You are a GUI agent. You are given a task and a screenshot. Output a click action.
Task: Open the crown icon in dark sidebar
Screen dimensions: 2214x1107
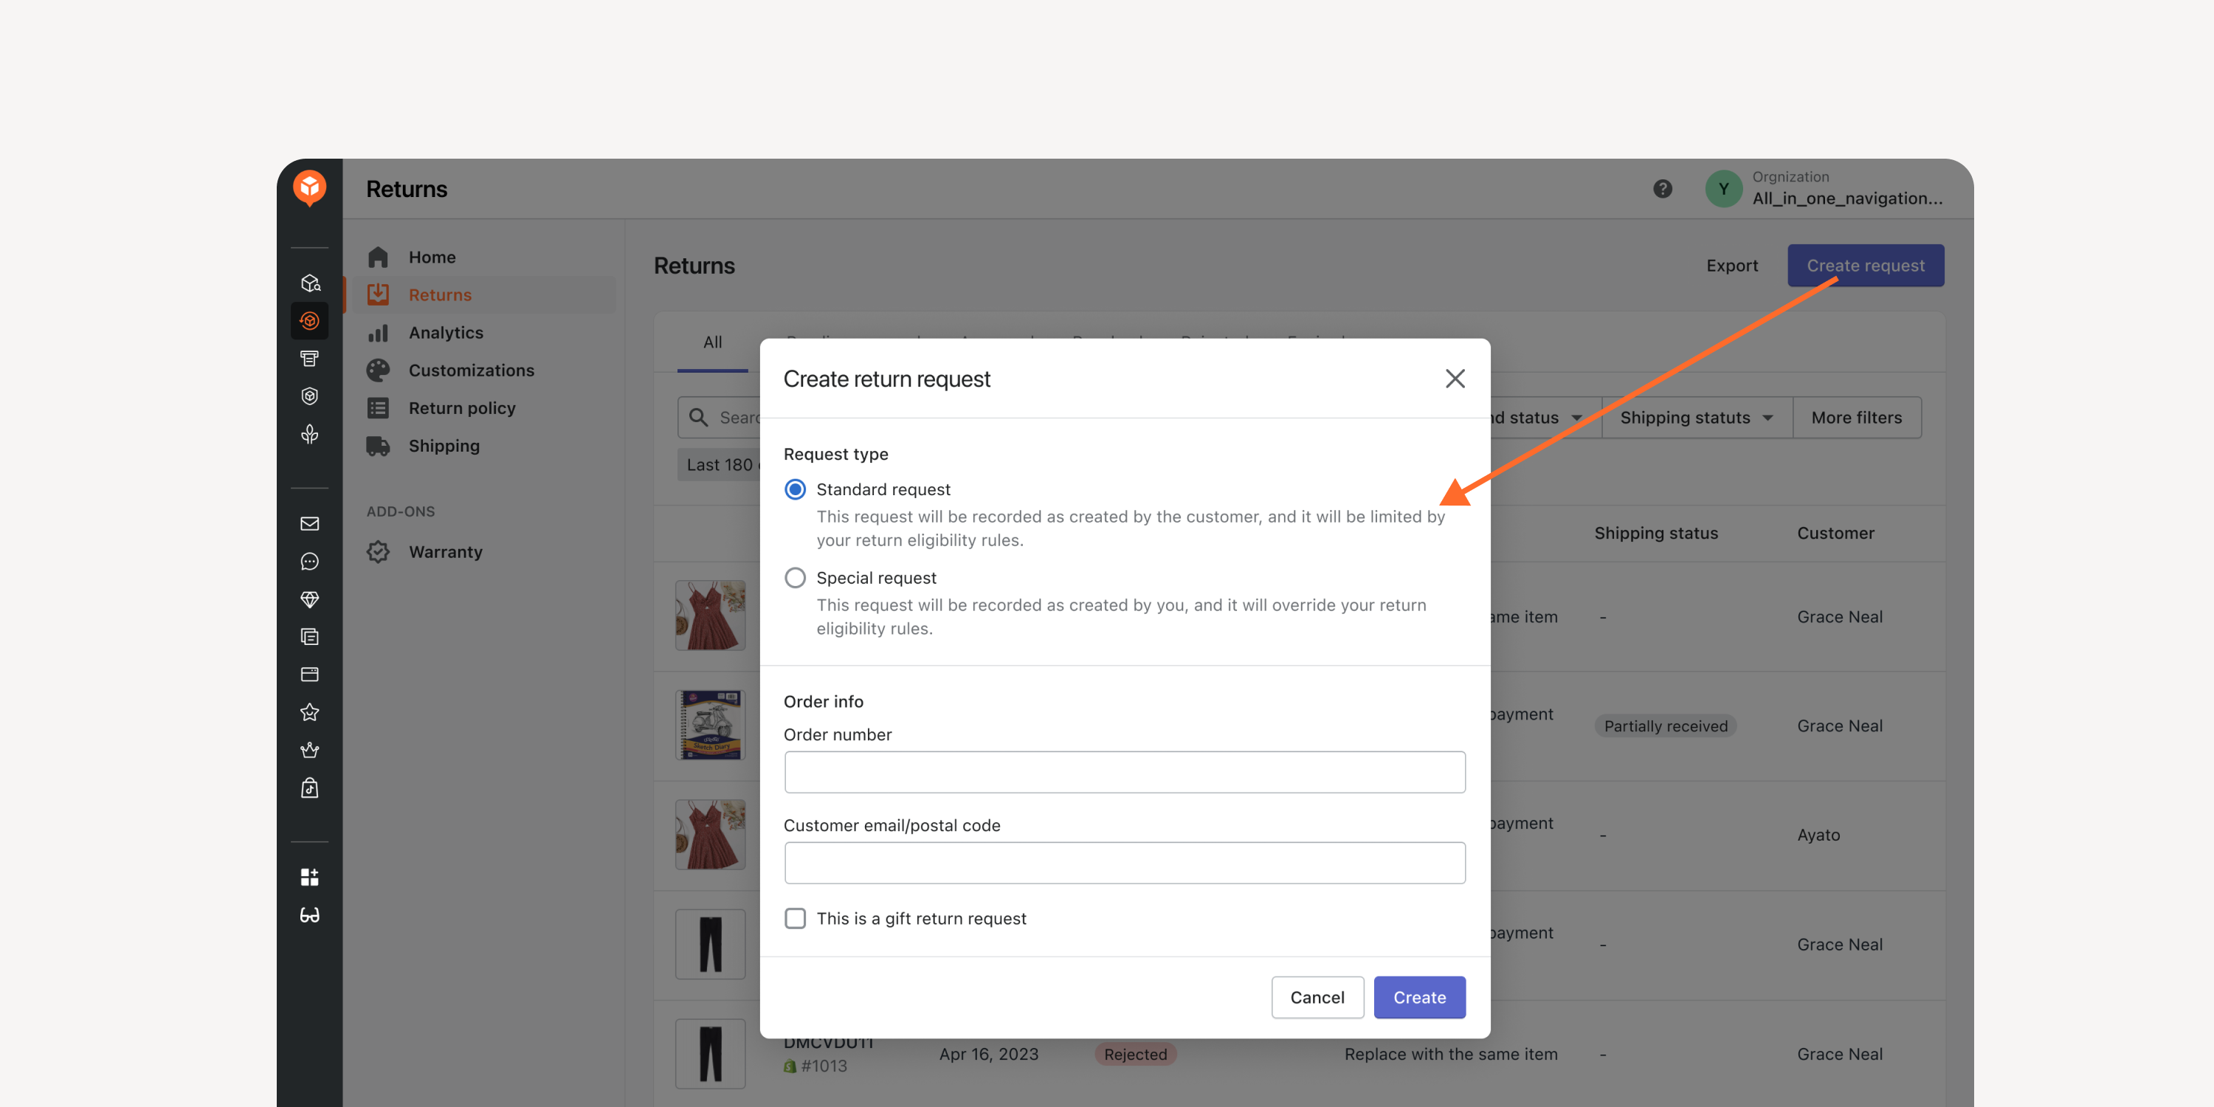[309, 751]
